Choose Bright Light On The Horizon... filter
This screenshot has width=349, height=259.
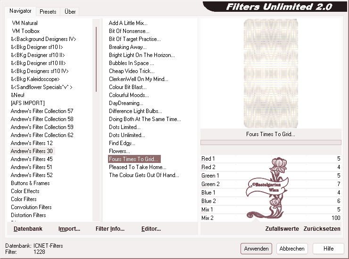(142, 55)
